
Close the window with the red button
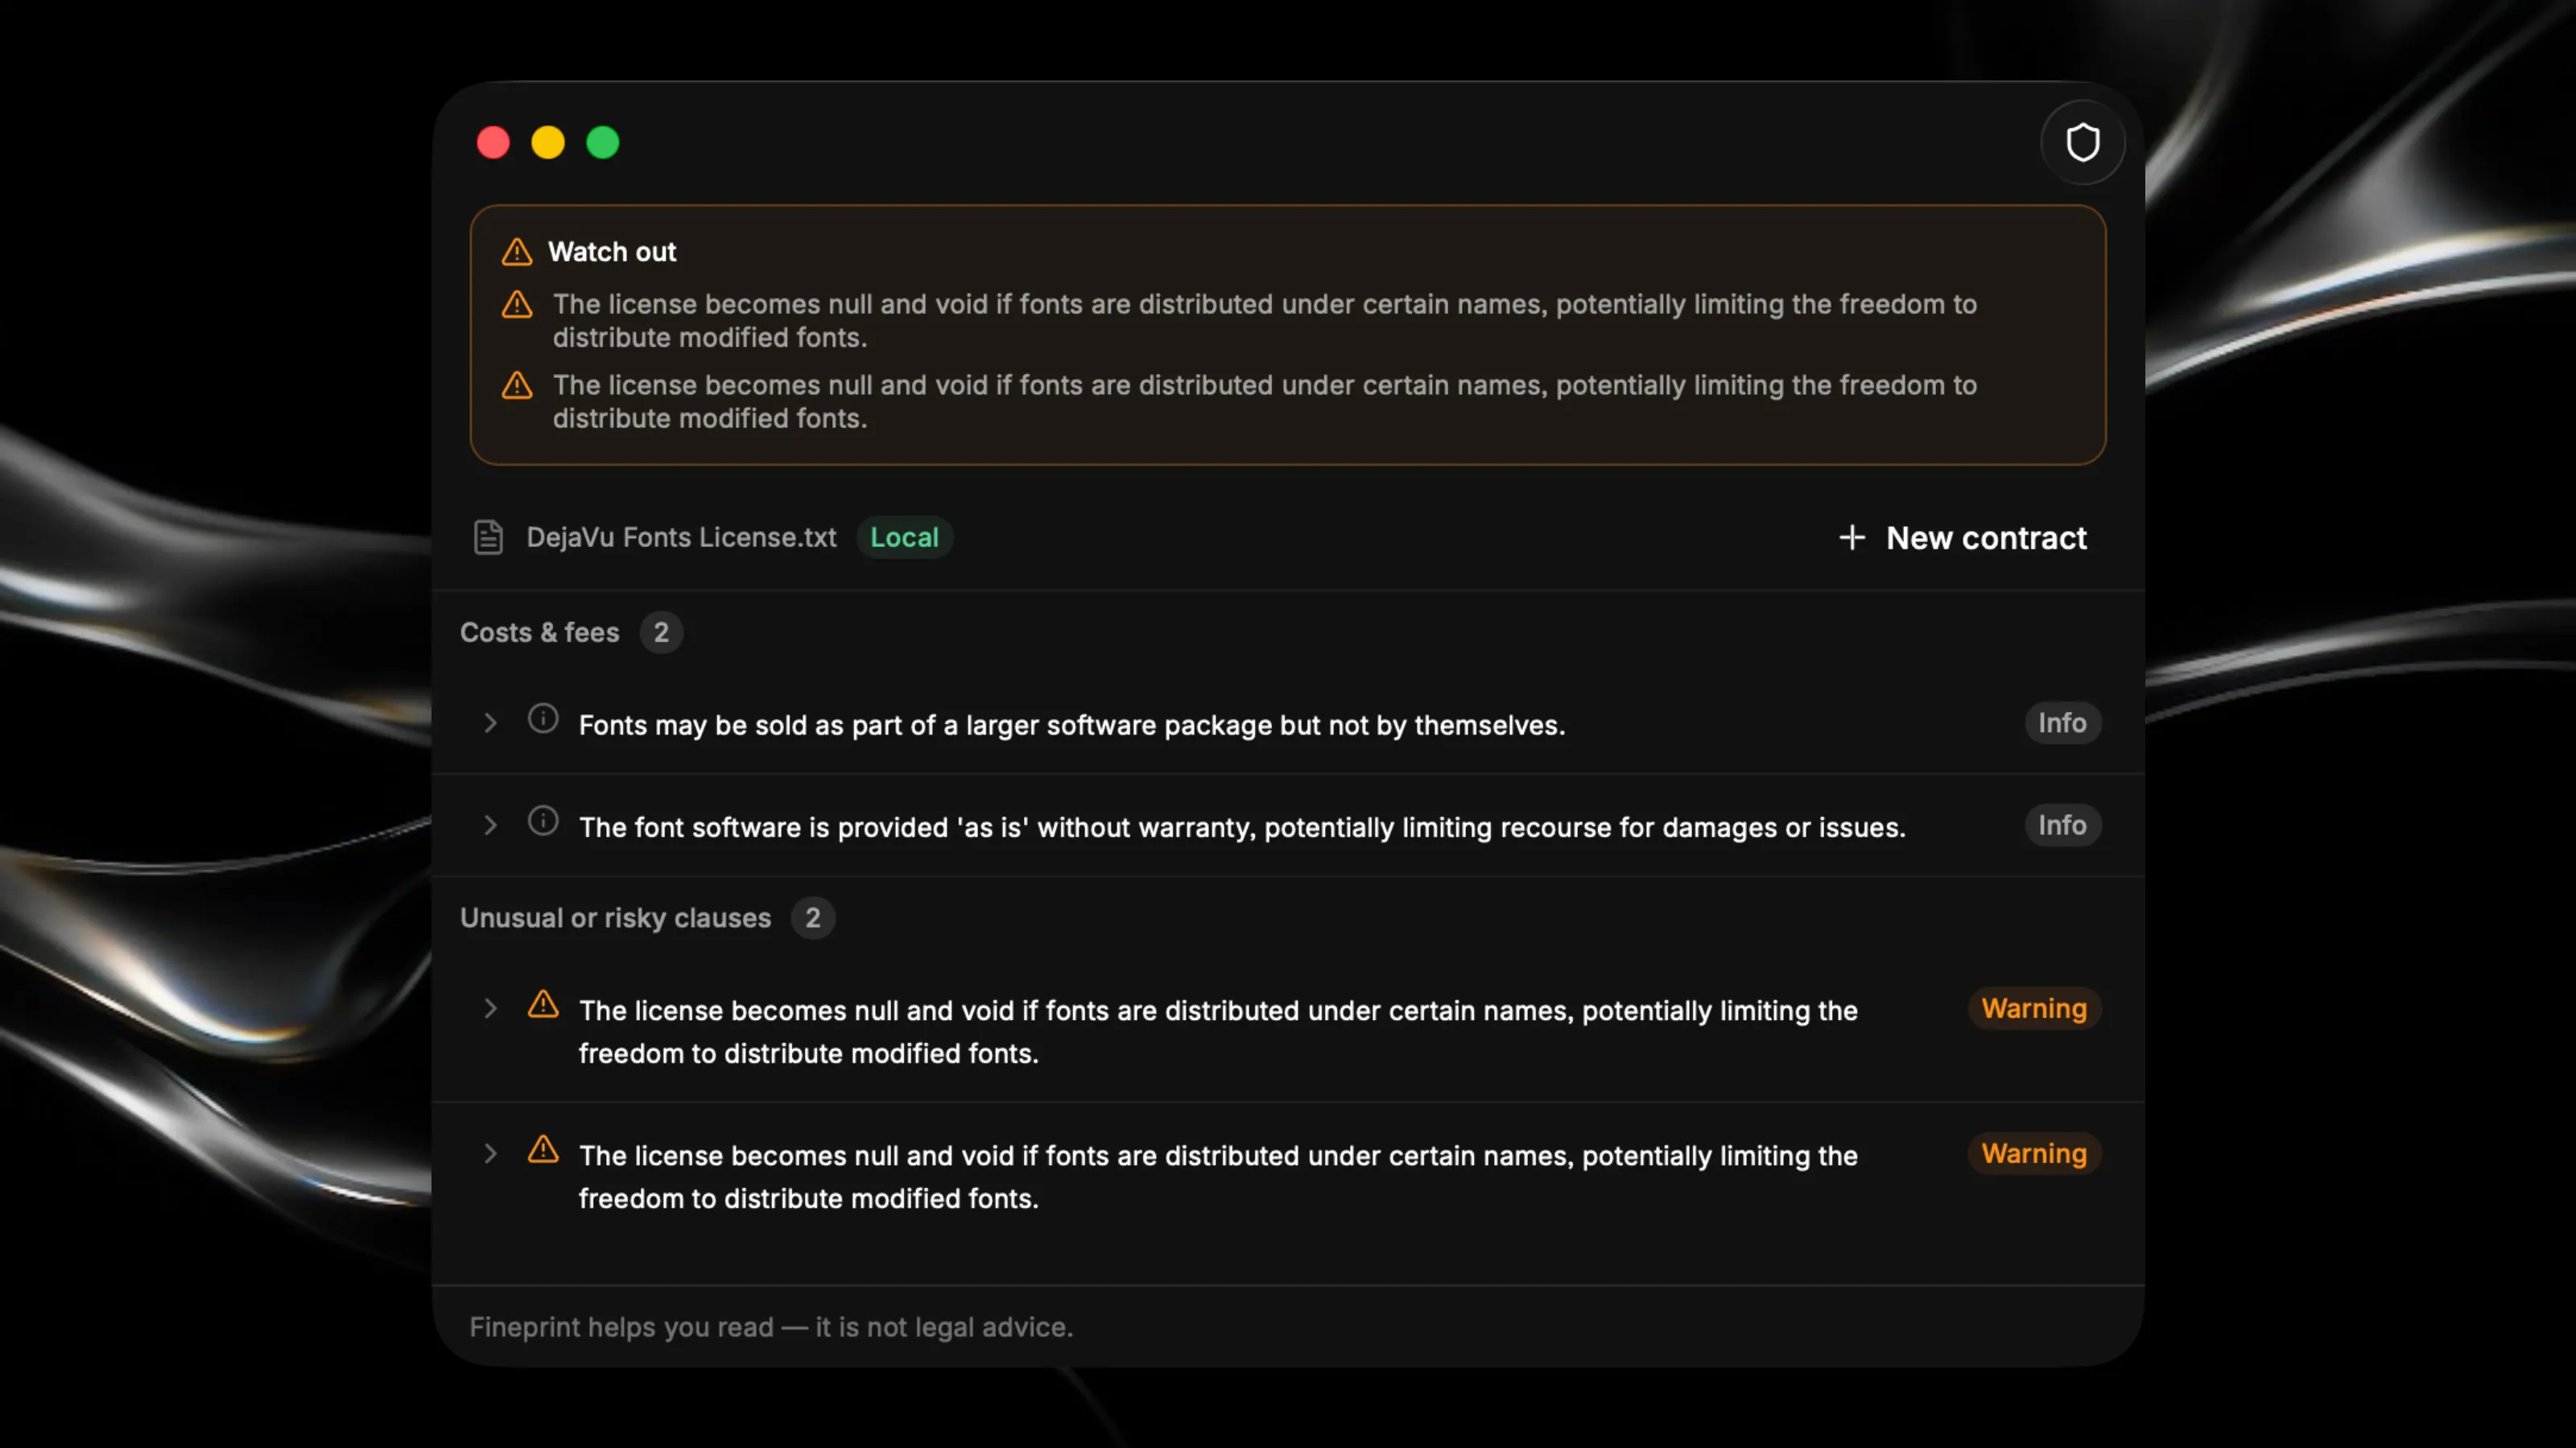[493, 143]
